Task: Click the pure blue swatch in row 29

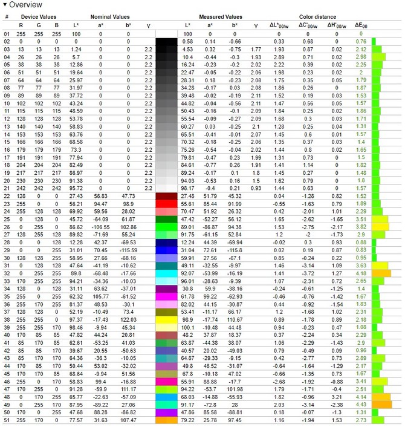Action: (166, 250)
